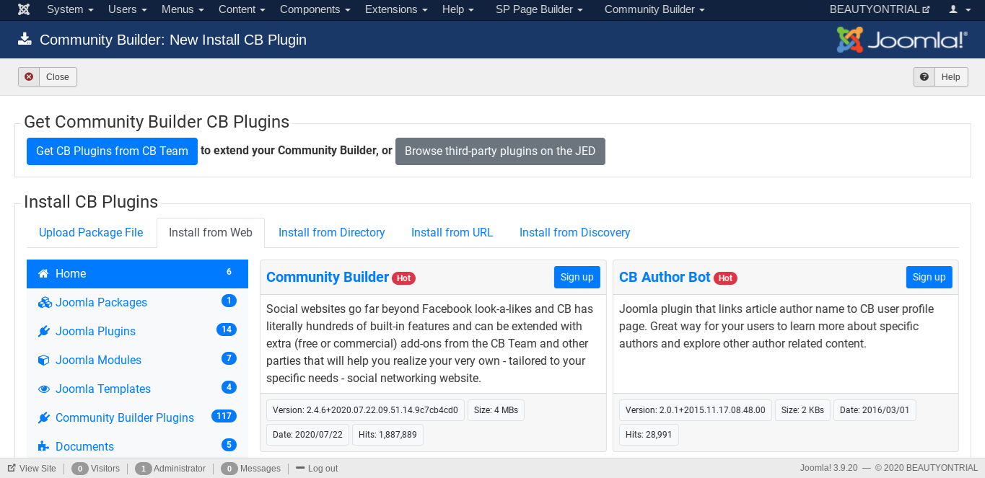Click the Get CB Plugins from CB Team button
The image size is (985, 478).
(112, 151)
